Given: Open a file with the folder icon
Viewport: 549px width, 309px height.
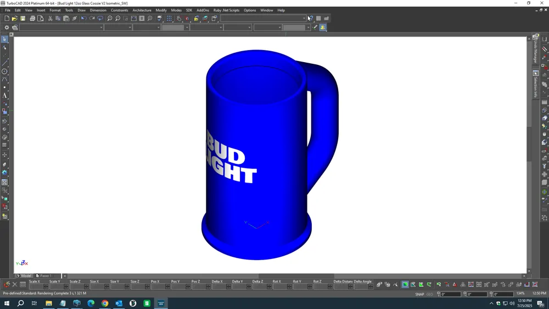Looking at the screenshot, I should tap(15, 18).
